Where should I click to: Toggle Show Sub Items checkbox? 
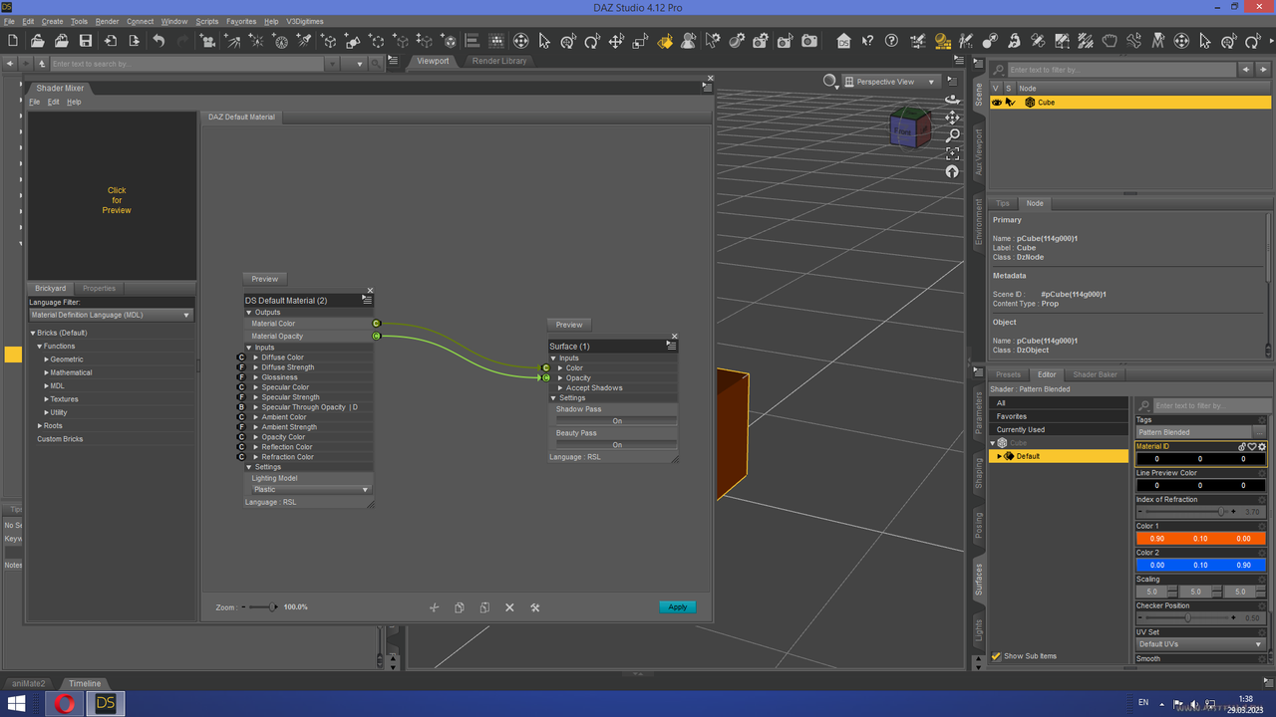(996, 656)
